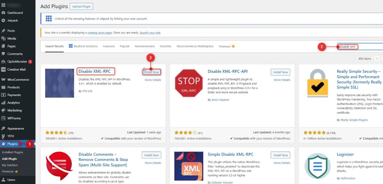The height and width of the screenshot is (184, 383).
Task: Open the Premium submenu item in sidebar
Action: point(10,172)
